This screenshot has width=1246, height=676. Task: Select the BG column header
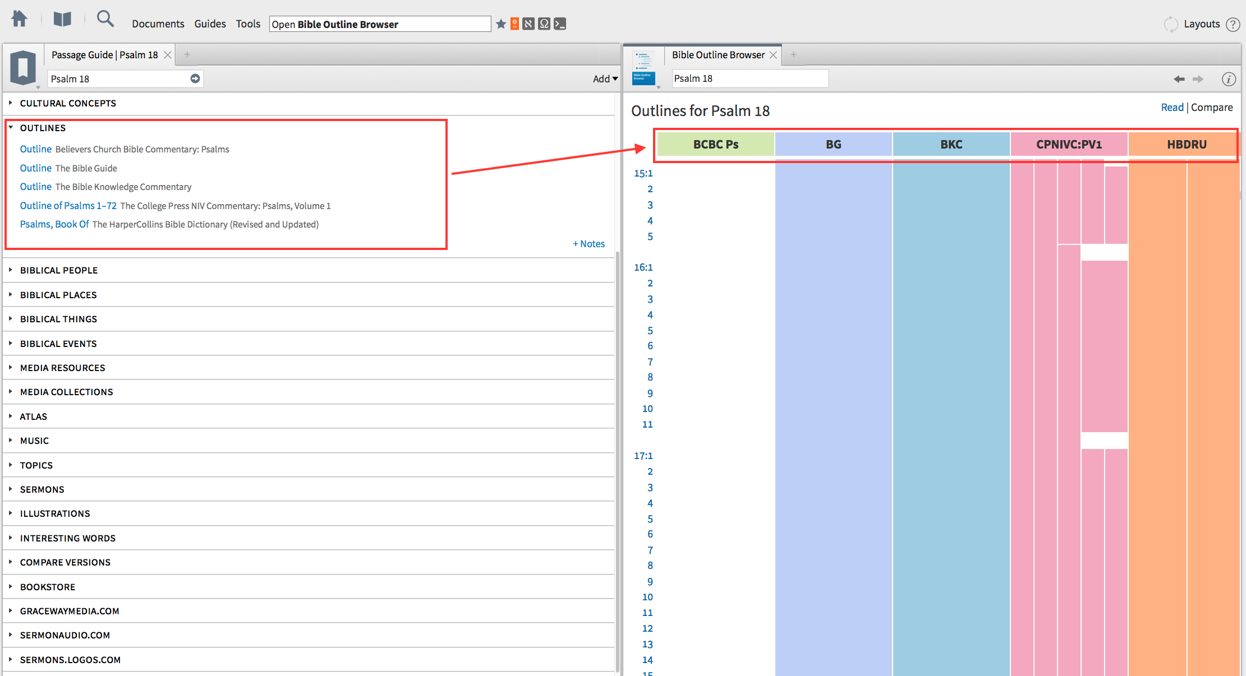point(834,144)
